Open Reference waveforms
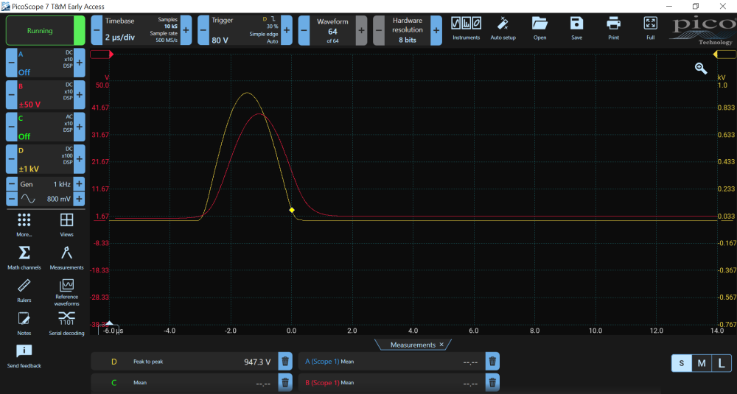Screen dimensions: 737x394 [x=67, y=292]
